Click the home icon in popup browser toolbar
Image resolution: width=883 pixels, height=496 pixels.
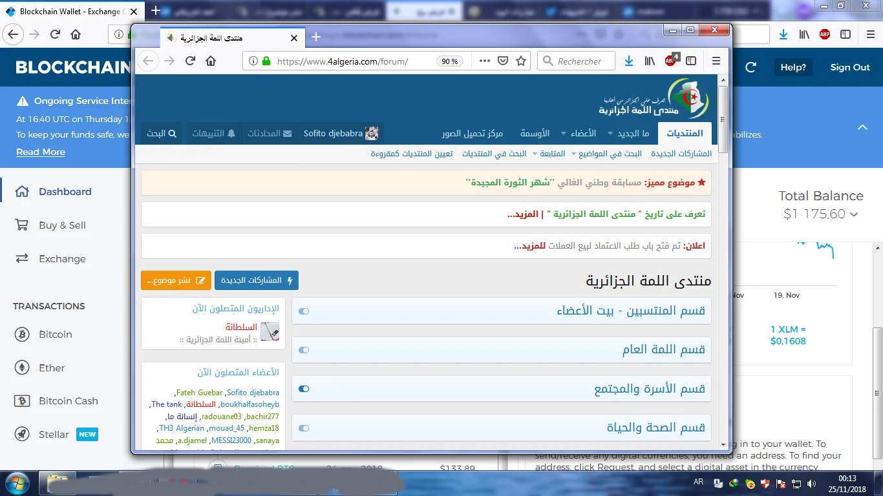tap(211, 61)
